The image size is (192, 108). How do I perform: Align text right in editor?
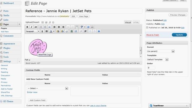(63, 27)
